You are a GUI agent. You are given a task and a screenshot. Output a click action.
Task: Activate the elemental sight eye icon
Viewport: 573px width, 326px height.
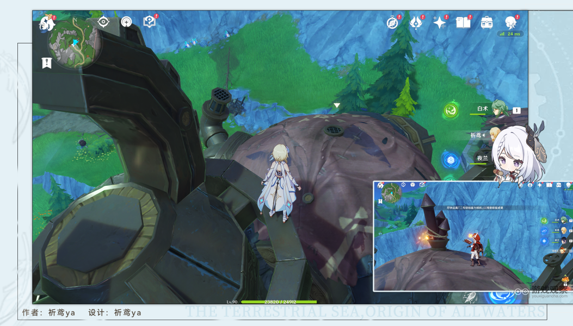[103, 22]
